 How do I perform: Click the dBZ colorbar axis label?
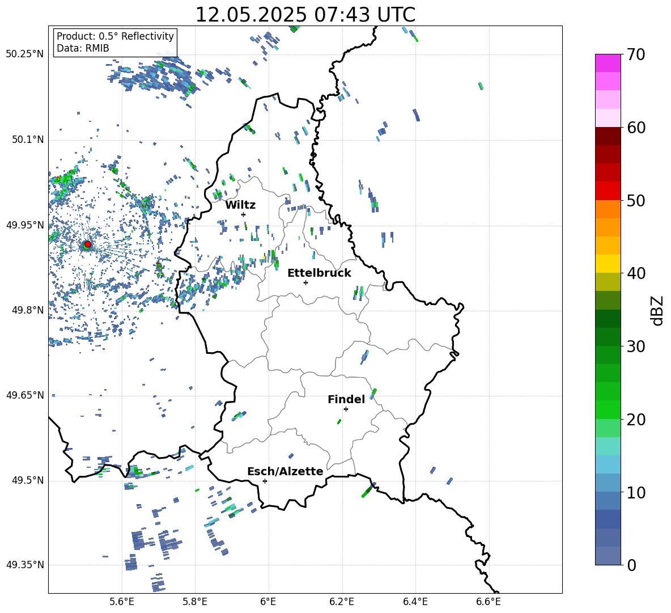coord(658,310)
